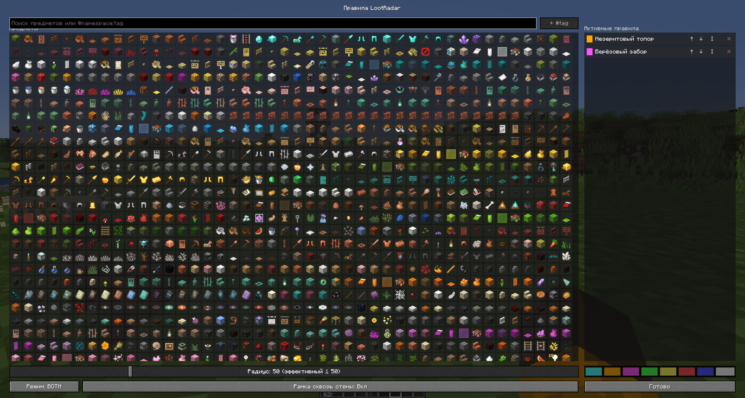Pick the diamond gem item
This screenshot has width=745, height=398.
click(x=259, y=39)
